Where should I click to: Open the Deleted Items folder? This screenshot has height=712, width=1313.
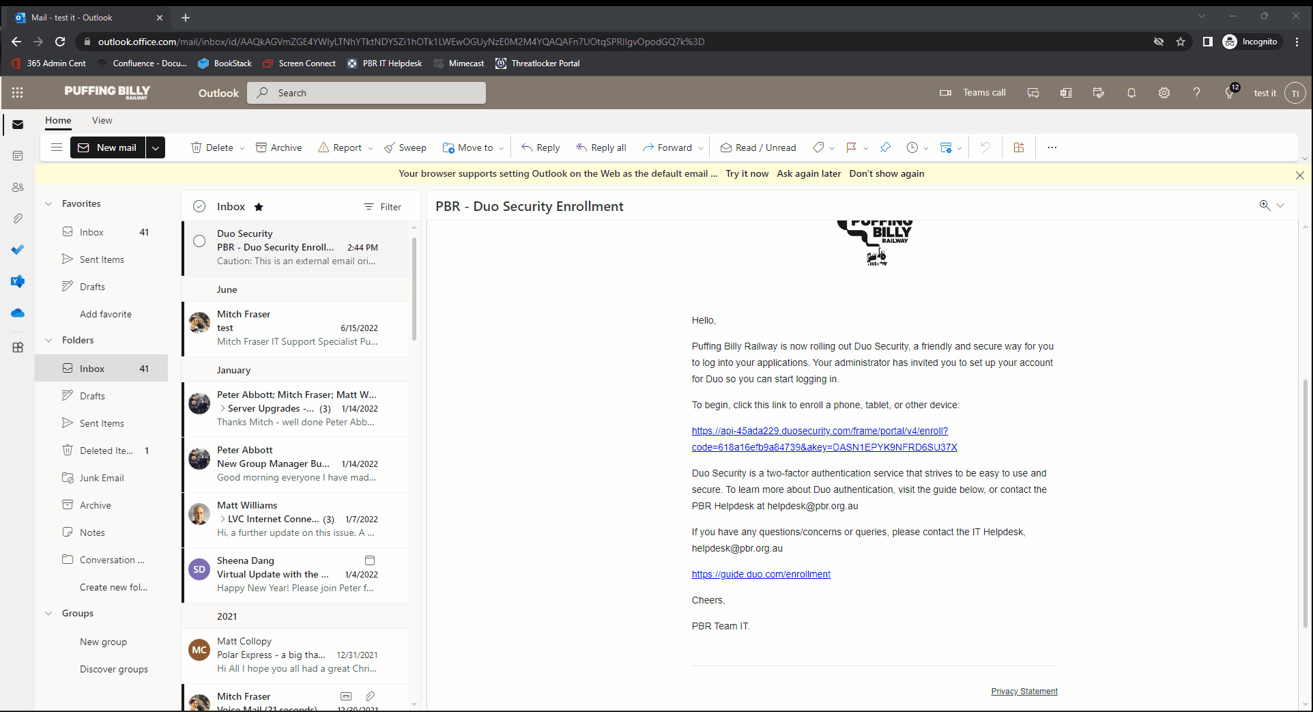(x=101, y=451)
